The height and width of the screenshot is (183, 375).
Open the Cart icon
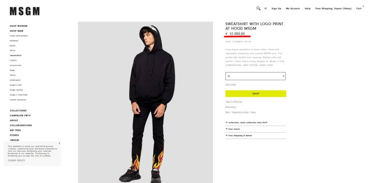point(359,8)
